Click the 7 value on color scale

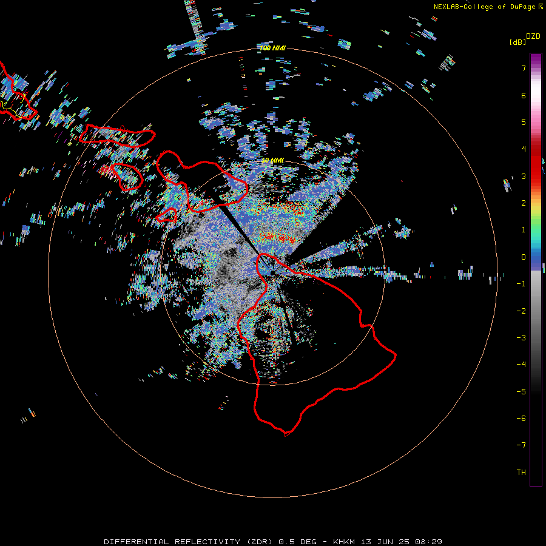[524, 68]
